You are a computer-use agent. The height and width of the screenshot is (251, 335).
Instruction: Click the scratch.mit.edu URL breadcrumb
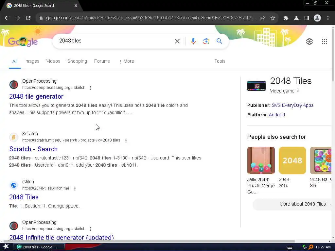click(71, 140)
